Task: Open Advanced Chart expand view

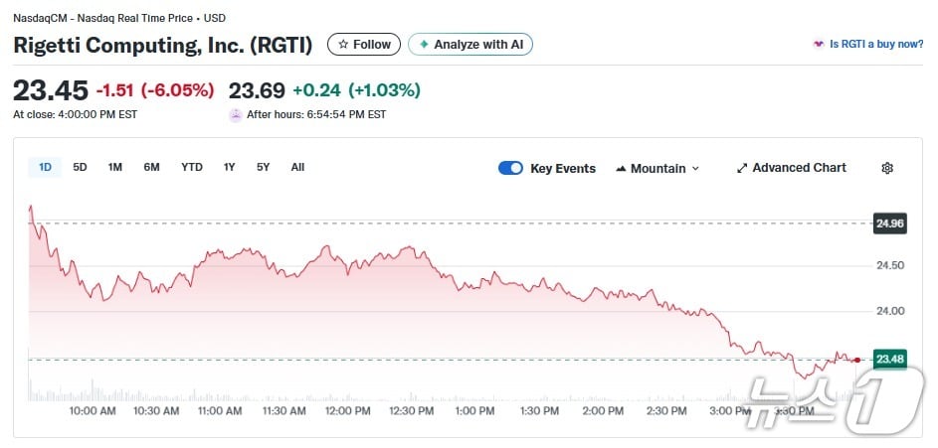Action: pyautogui.click(x=792, y=168)
